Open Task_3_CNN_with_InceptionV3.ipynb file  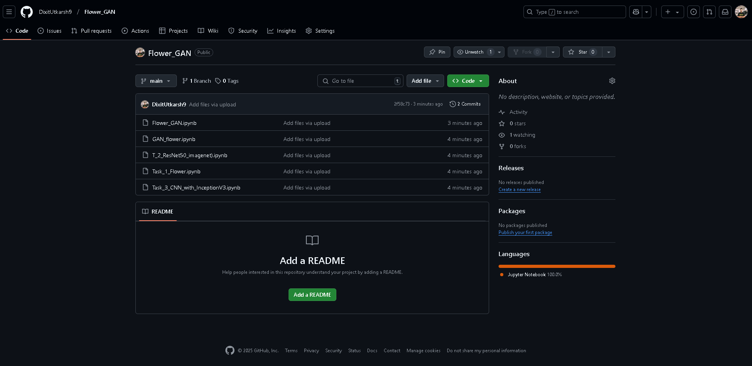[196, 188]
